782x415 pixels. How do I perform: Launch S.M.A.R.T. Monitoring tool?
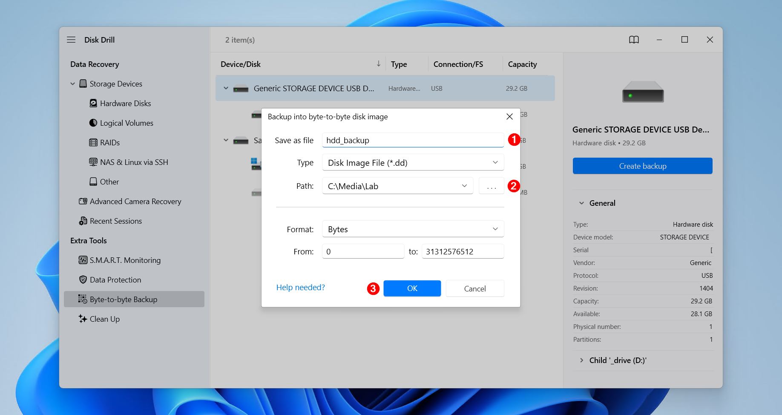click(83, 260)
